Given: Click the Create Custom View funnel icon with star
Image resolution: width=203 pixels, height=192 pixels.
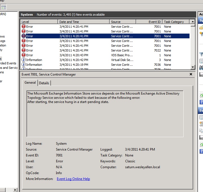Looking at the screenshot, I should coord(201,34).
